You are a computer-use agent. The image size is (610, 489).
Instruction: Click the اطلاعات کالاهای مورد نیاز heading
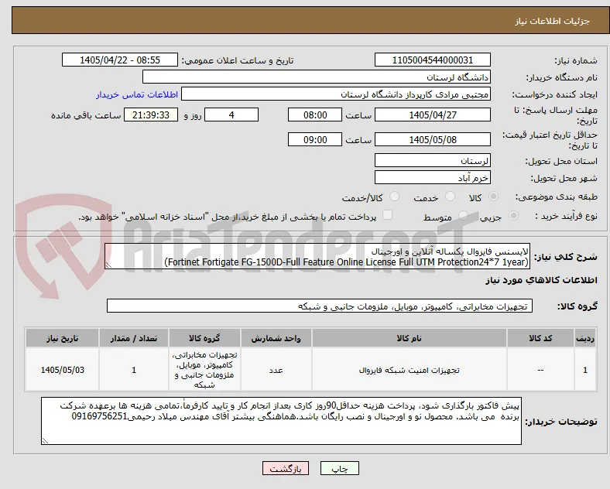tap(541, 280)
